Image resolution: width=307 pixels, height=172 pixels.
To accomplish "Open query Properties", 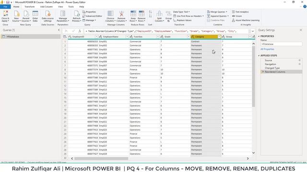I will [89, 12].
